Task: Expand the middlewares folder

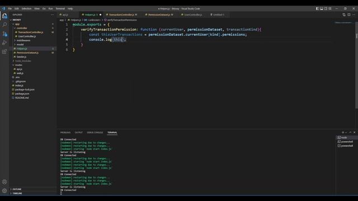Action: click(x=32, y=40)
